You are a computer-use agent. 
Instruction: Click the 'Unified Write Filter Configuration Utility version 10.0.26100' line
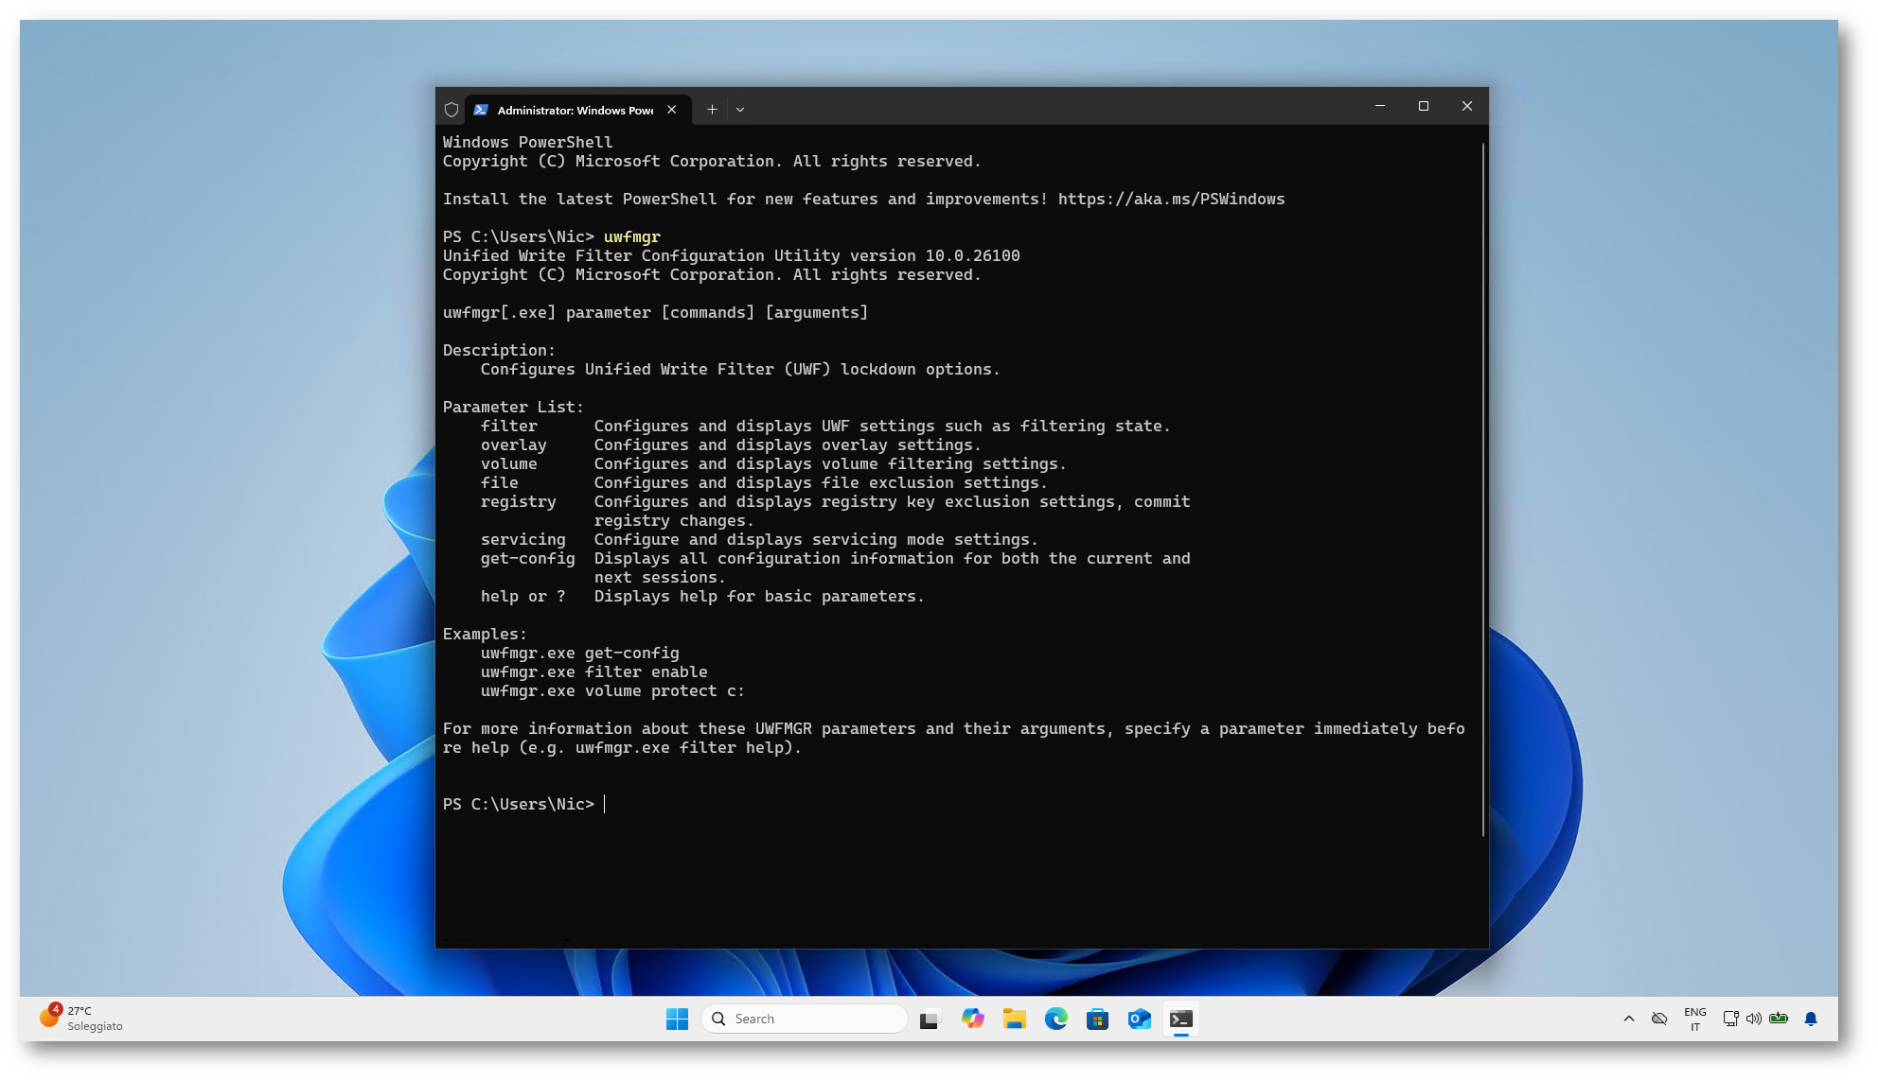[731, 256]
